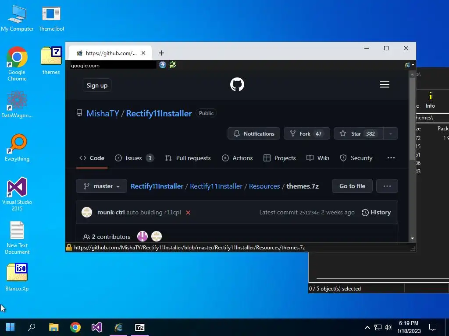
Task: Click the Fork button
Action: pyautogui.click(x=306, y=133)
